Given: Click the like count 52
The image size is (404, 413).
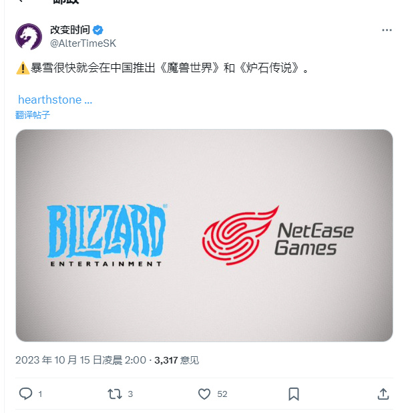Looking at the screenshot, I should [x=222, y=394].
